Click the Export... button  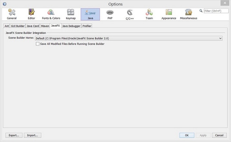(x=14, y=135)
